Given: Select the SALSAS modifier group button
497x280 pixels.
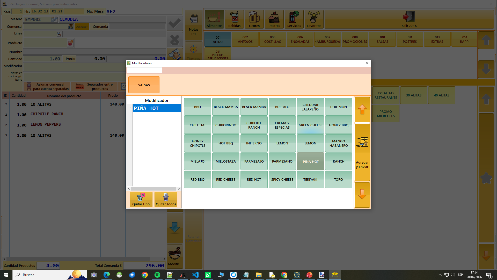Looking at the screenshot, I should (144, 85).
